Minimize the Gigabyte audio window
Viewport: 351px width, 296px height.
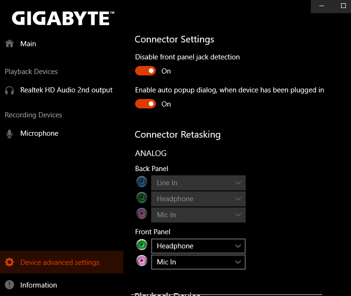(322, 6)
